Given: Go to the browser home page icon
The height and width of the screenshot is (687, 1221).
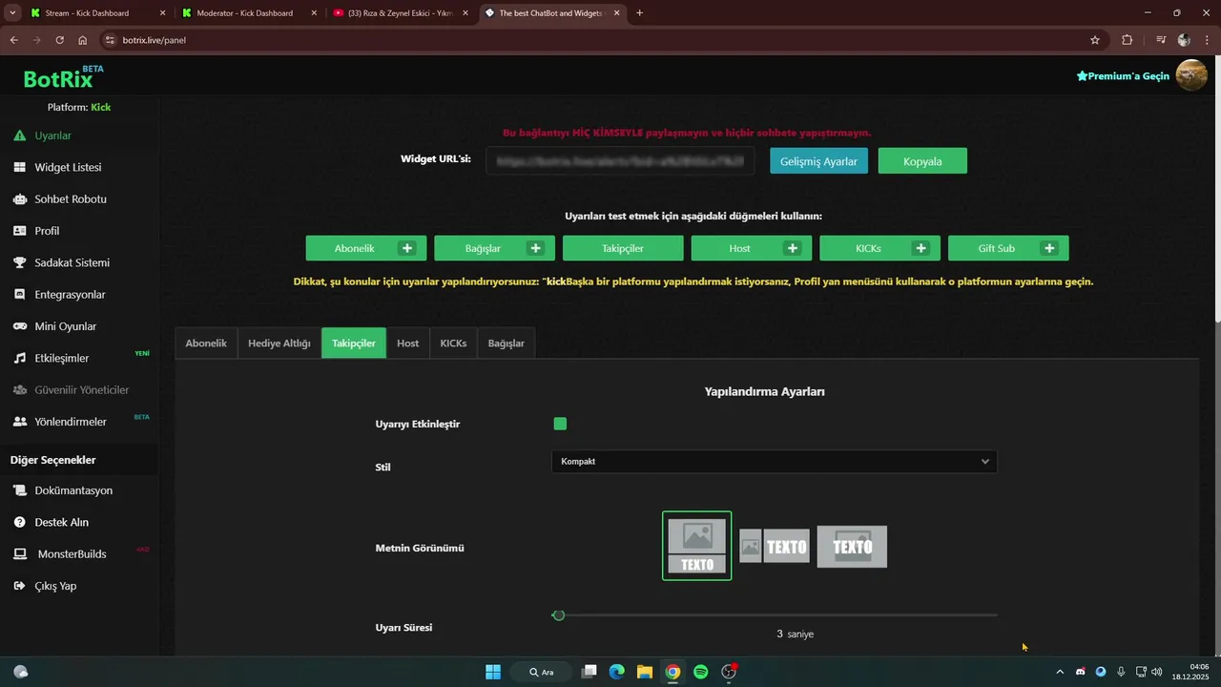Looking at the screenshot, I should 83,40.
